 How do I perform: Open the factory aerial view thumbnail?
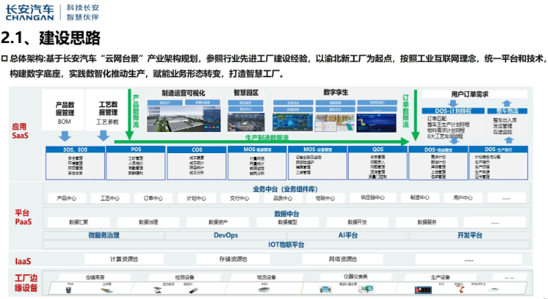[x=184, y=119]
